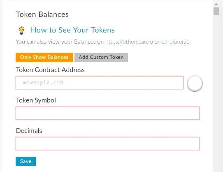
Task: Click the Token Symbol label
Action: (x=36, y=100)
